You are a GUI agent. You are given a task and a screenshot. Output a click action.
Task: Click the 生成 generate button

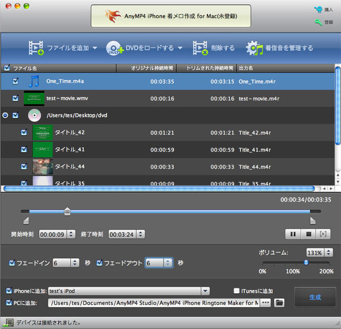315,297
